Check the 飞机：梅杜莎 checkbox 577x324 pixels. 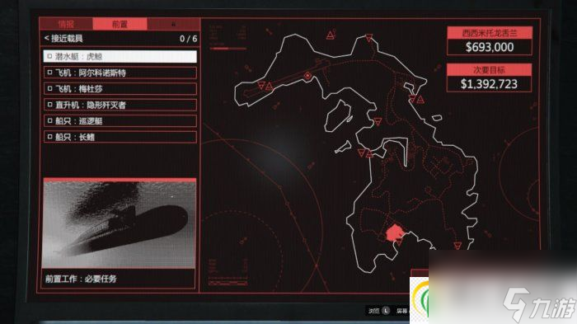click(49, 89)
